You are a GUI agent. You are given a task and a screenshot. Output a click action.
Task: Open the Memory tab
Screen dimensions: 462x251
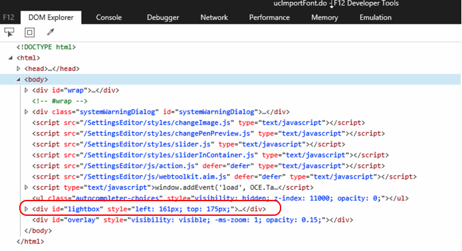click(x=324, y=17)
